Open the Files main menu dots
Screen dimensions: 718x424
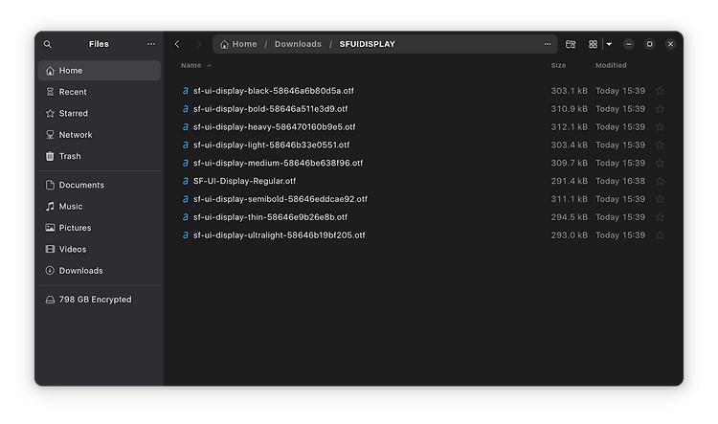coord(150,44)
